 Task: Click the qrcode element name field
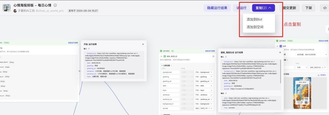pos(170,108)
